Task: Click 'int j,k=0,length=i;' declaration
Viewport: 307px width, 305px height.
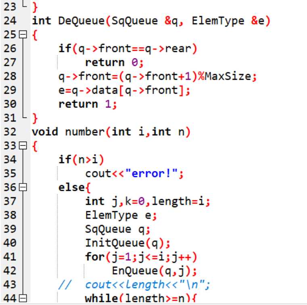Action: pos(148,202)
